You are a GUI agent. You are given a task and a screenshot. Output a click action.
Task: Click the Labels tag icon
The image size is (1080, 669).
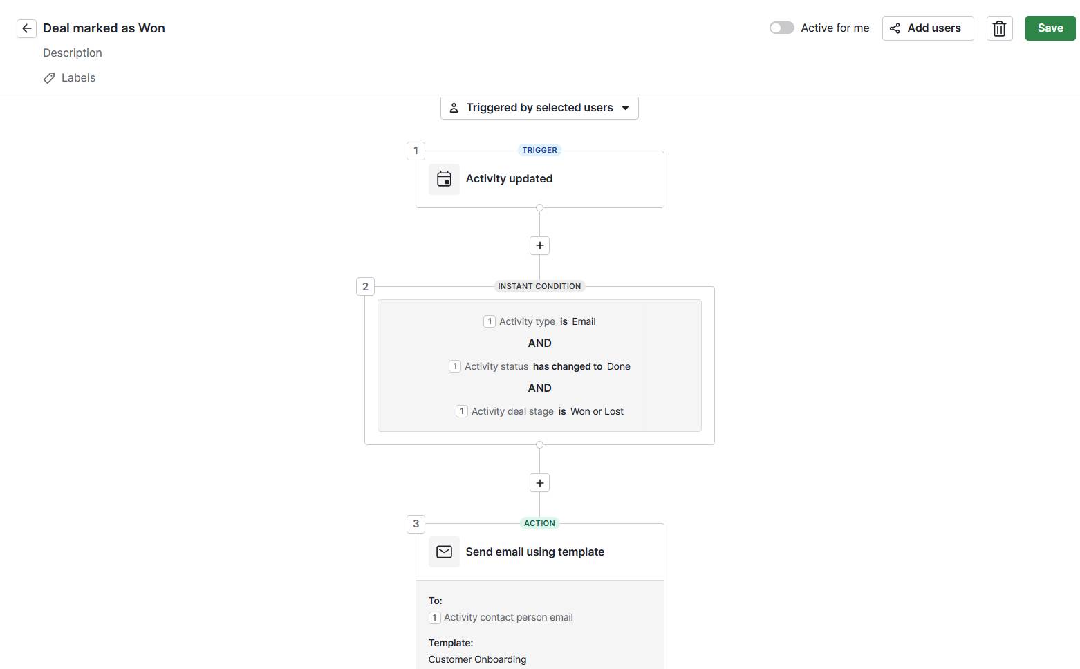coord(49,78)
